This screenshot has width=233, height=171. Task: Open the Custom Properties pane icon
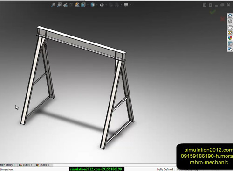point(230,43)
